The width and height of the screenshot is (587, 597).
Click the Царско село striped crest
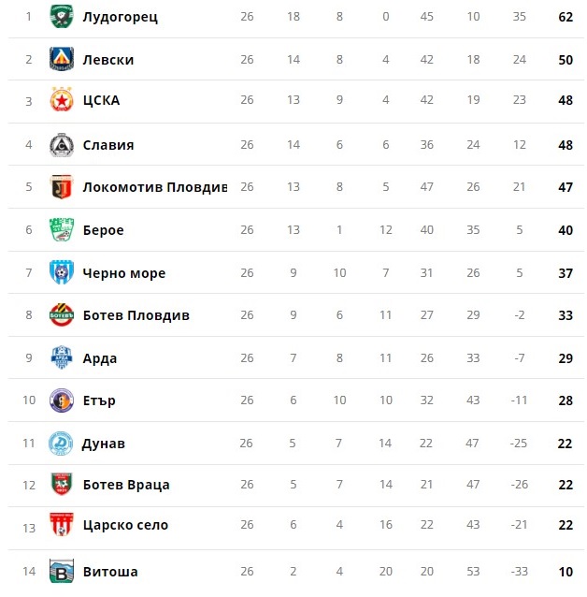62,524
